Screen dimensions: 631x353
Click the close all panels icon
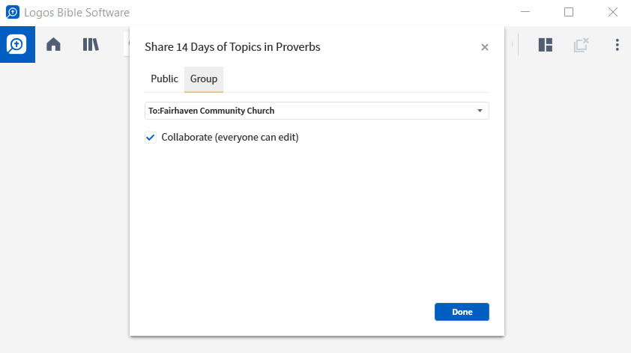pyautogui.click(x=581, y=45)
